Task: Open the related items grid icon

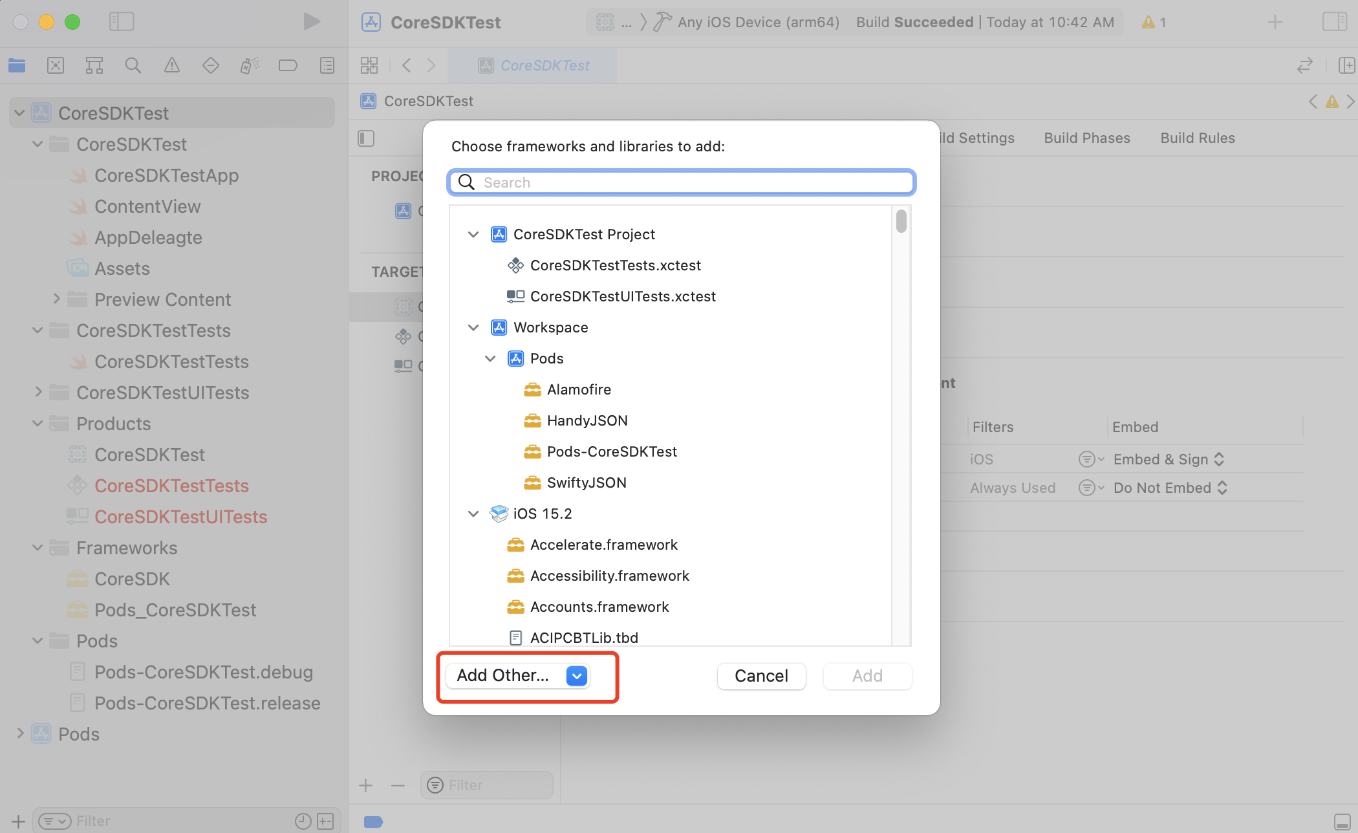Action: (369, 65)
